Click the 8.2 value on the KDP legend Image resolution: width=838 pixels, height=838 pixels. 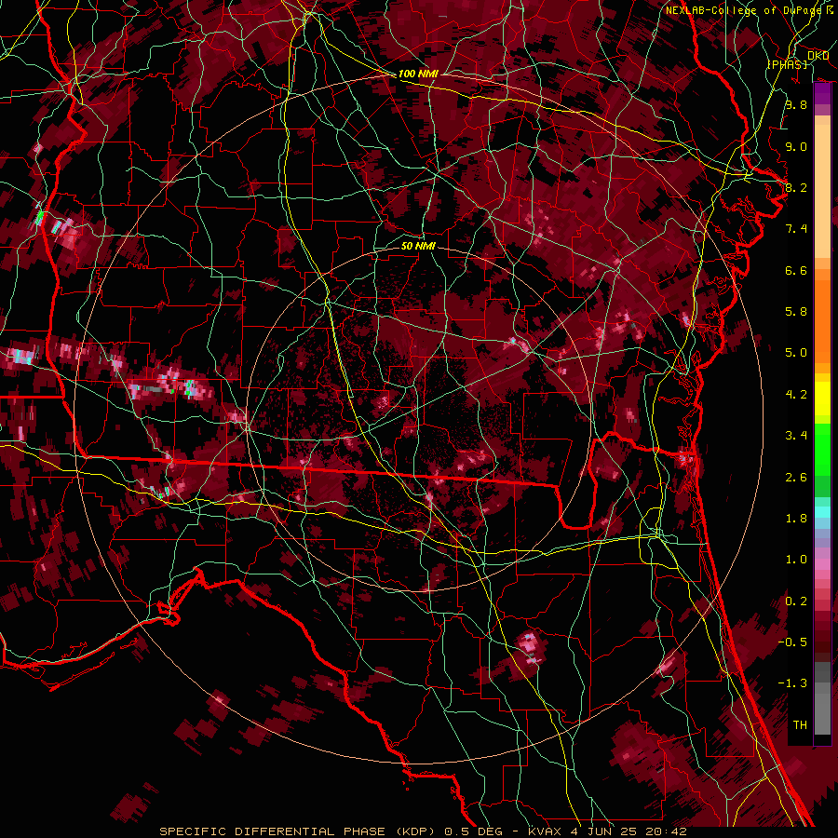[796, 187]
